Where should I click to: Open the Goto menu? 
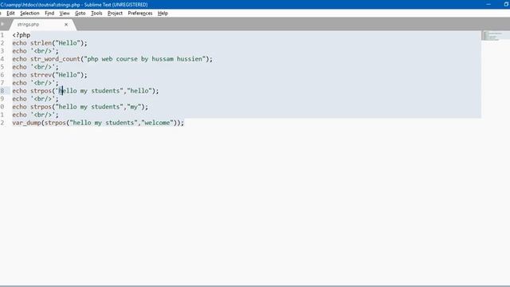pos(80,14)
